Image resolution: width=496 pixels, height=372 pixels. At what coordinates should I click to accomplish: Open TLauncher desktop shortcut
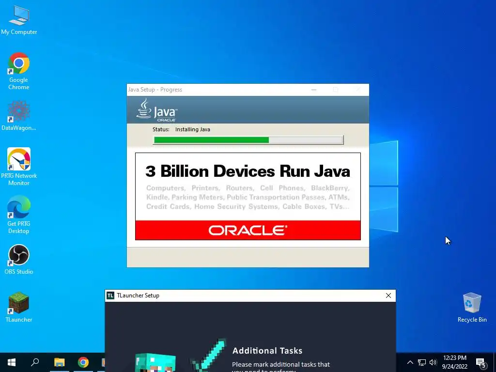click(x=19, y=307)
